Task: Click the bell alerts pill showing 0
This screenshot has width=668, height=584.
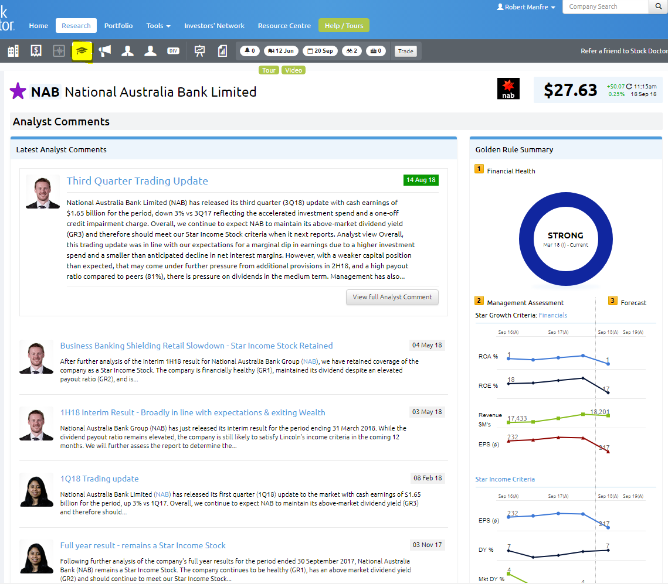Action: (250, 51)
